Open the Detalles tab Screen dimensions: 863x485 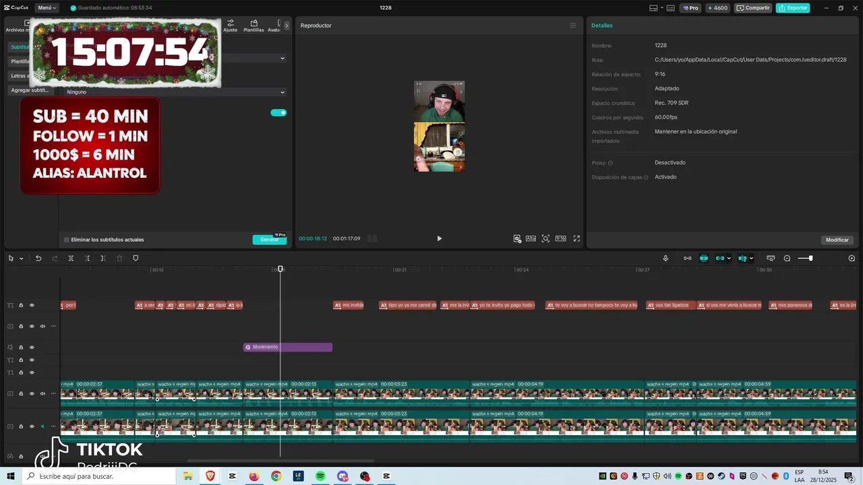pyautogui.click(x=602, y=26)
